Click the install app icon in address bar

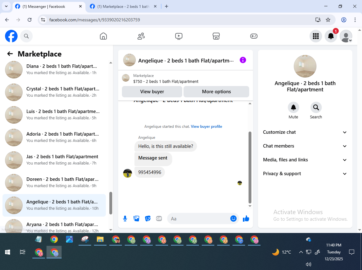pos(318,20)
